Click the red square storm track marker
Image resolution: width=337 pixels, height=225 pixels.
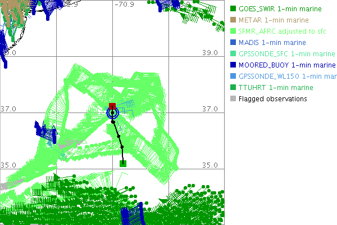click(x=112, y=106)
